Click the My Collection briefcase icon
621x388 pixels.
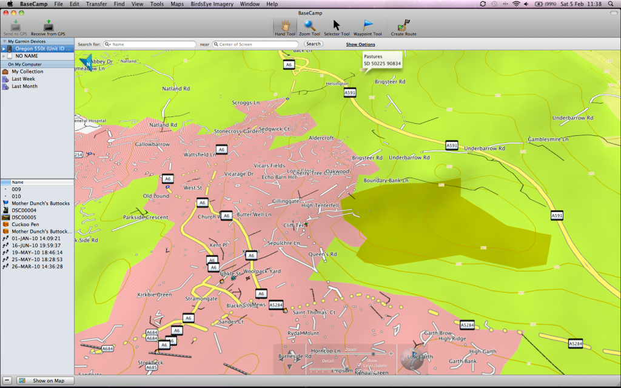coord(5,72)
